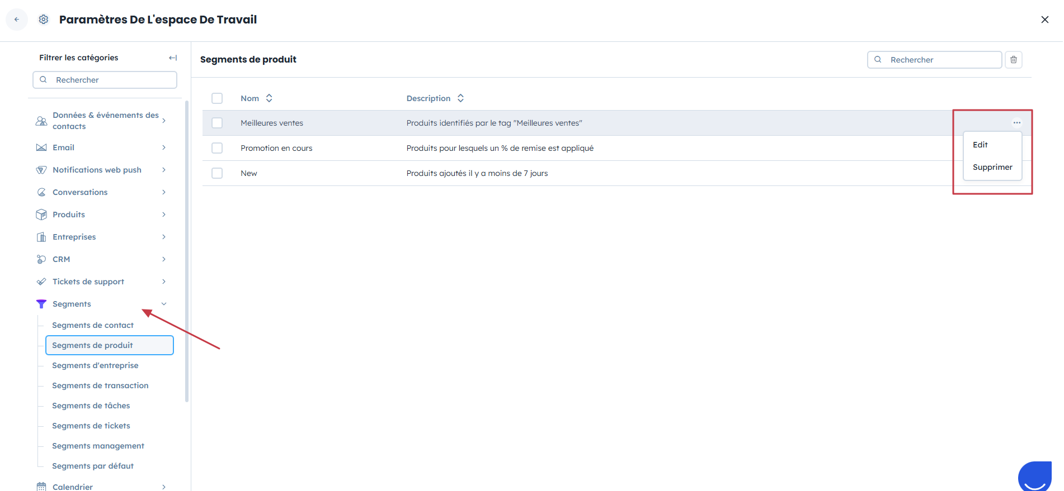
Task: Open Segments par défaut
Action: click(x=93, y=466)
